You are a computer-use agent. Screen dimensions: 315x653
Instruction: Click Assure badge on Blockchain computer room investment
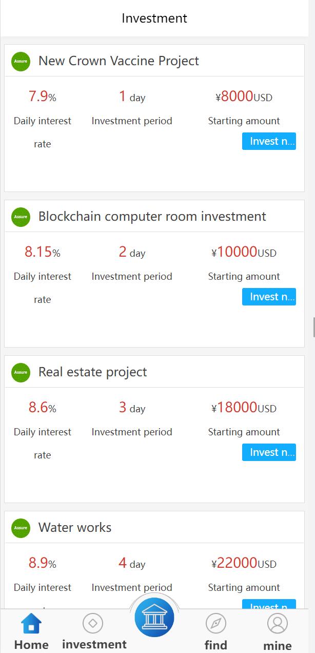click(x=21, y=217)
